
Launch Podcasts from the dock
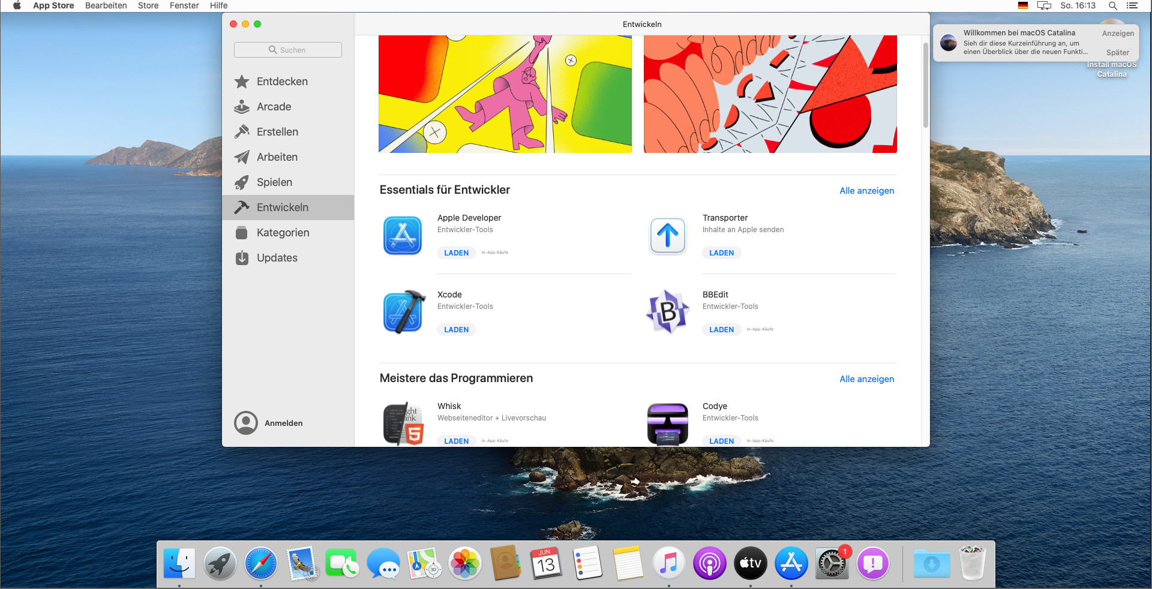[x=709, y=564]
